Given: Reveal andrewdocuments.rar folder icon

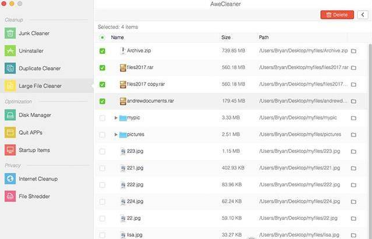Looking at the screenshot, I should (x=353, y=101).
